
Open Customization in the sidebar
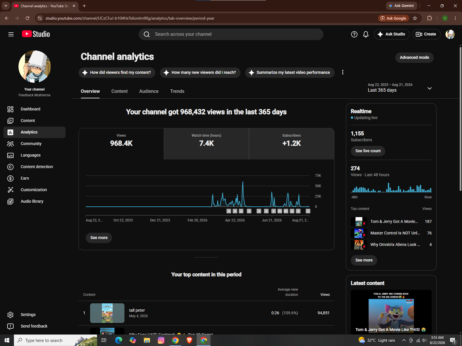tap(34, 190)
